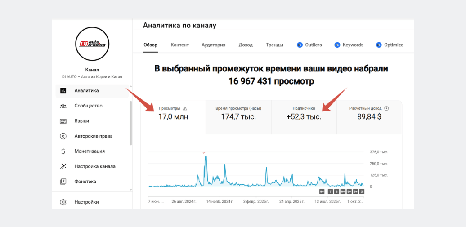
Task: Switch to the Обзор tab
Action: coord(150,45)
